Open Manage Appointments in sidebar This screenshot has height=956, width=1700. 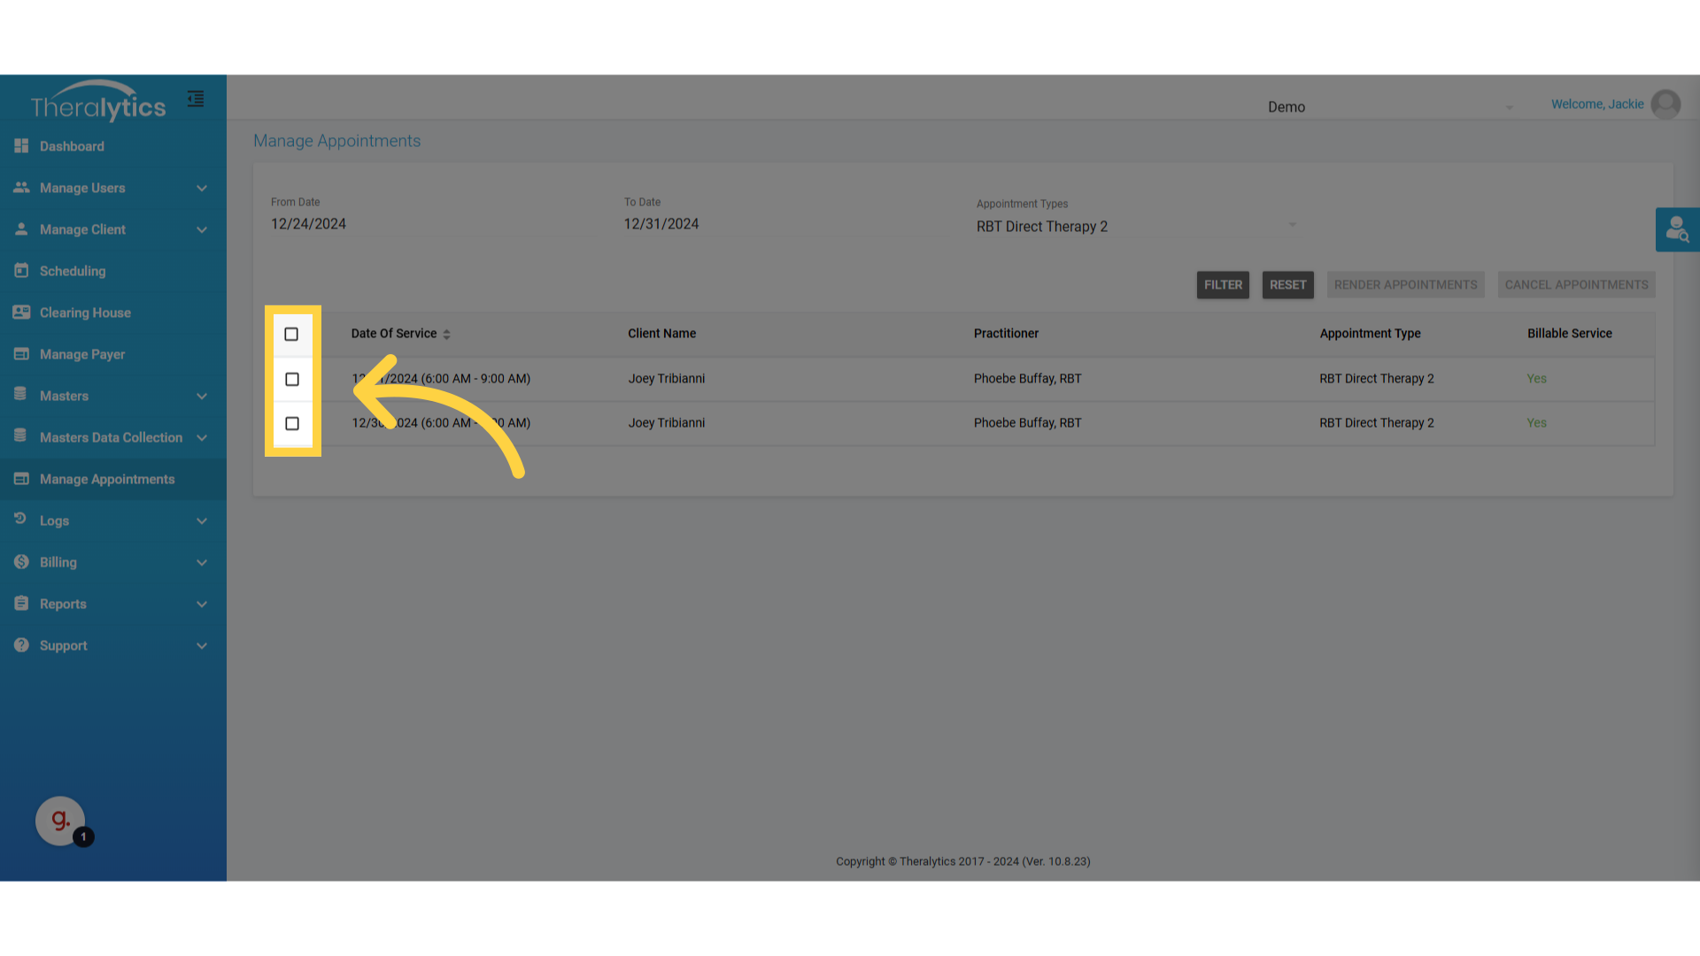(x=106, y=480)
